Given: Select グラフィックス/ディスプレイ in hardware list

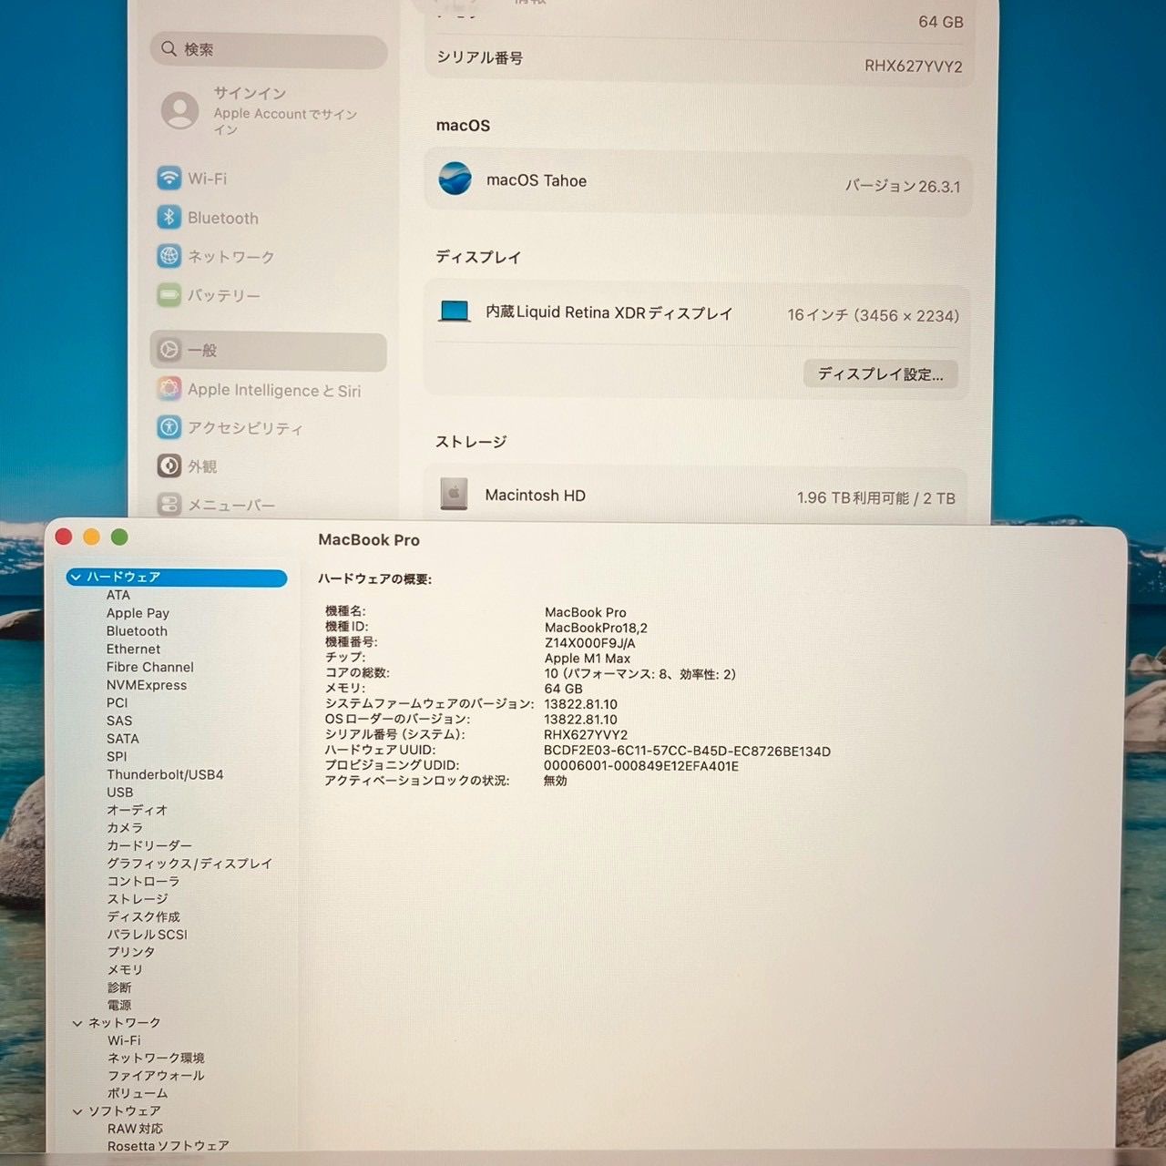Looking at the screenshot, I should (189, 864).
